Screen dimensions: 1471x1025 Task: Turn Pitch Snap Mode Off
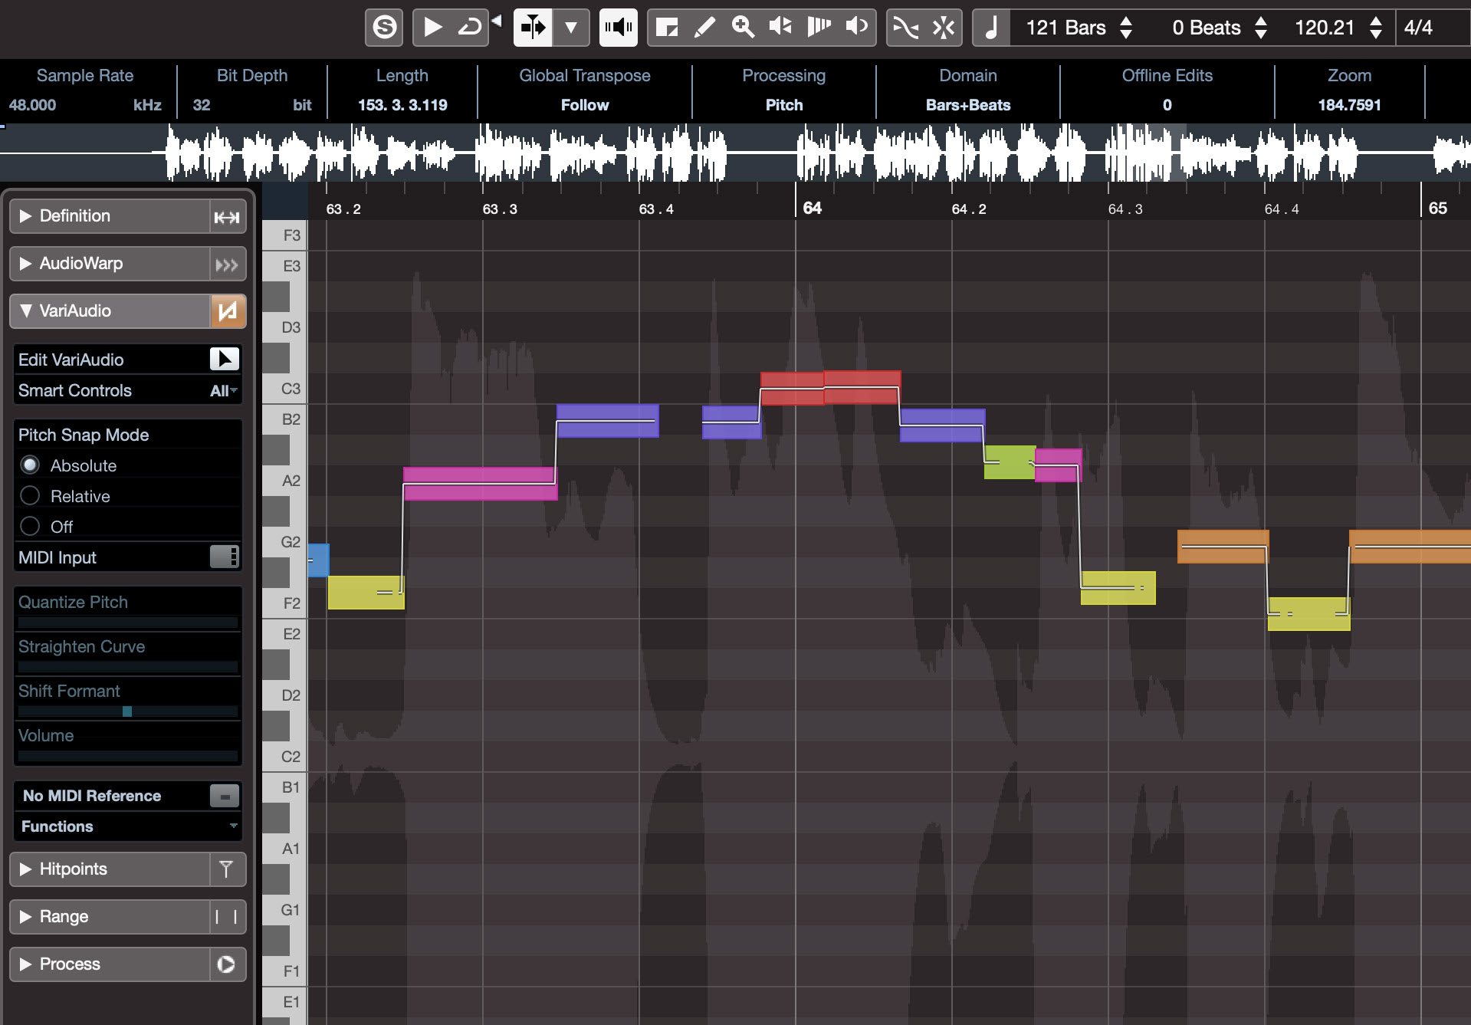(31, 527)
